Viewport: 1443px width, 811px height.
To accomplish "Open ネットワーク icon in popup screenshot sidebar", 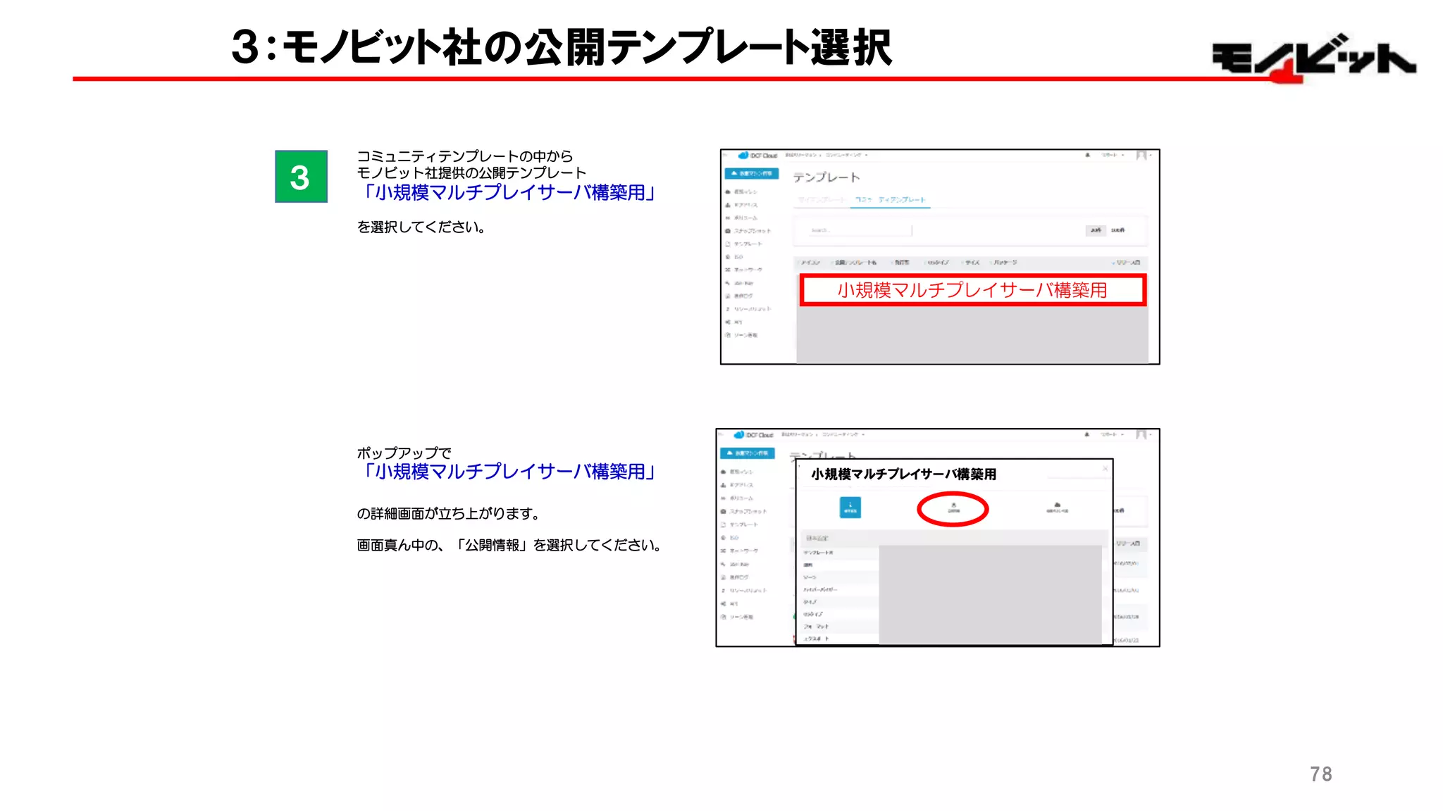I will click(x=724, y=551).
